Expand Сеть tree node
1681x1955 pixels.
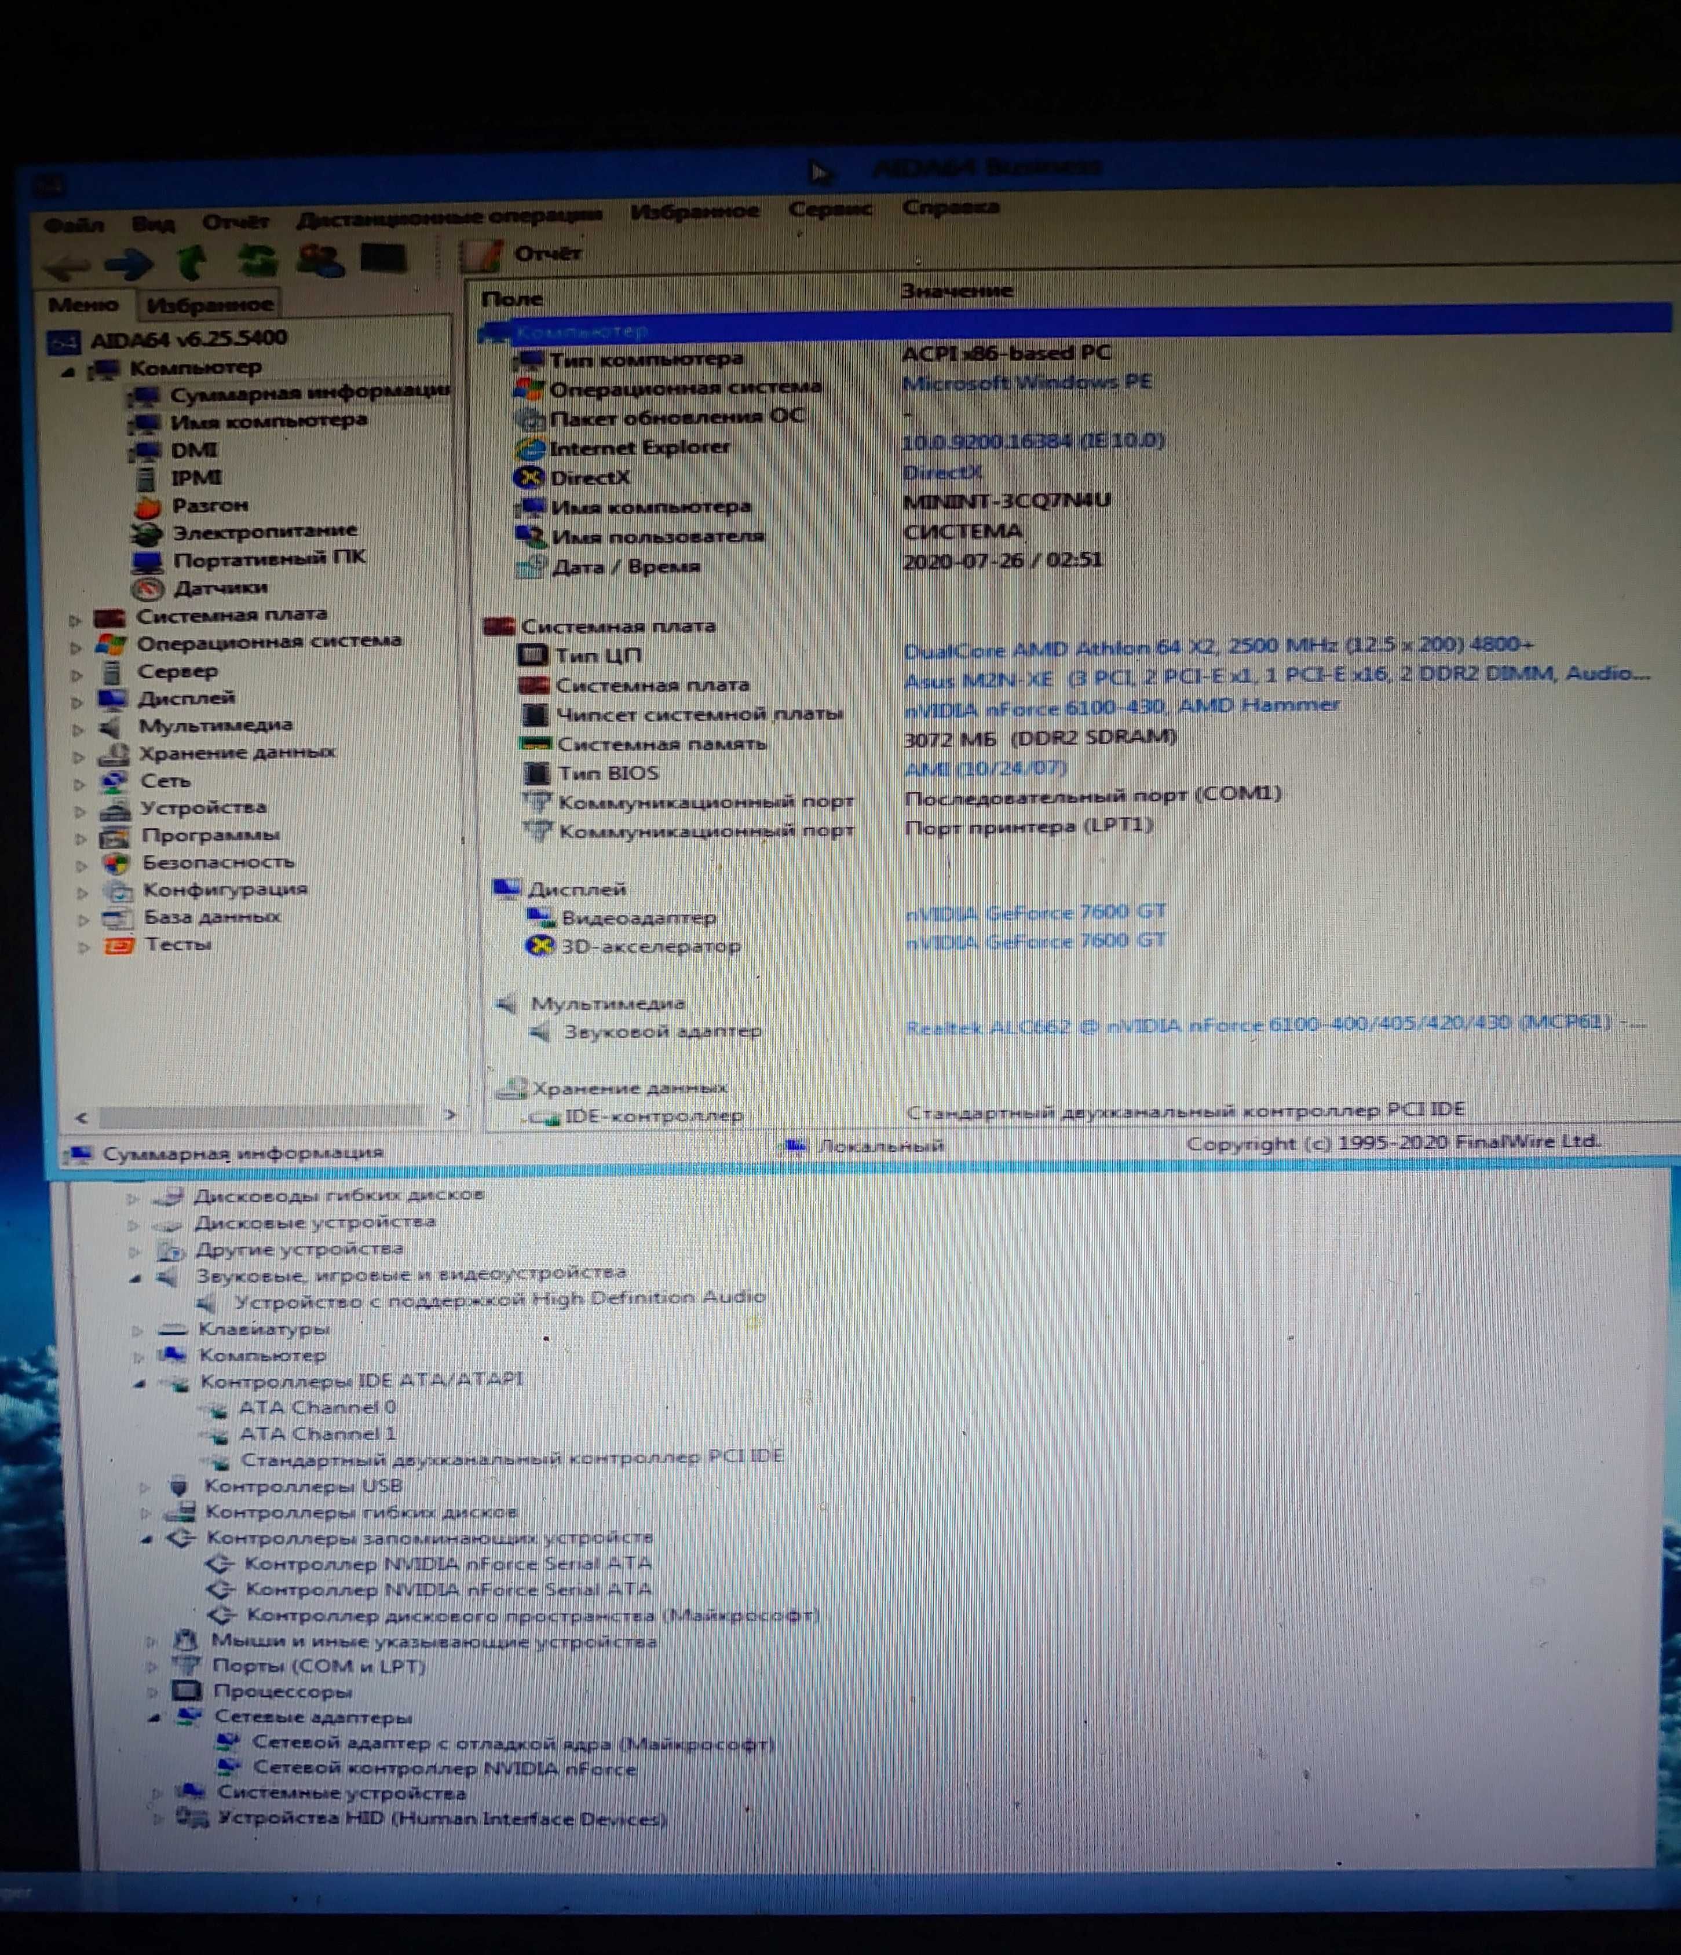pos(81,785)
